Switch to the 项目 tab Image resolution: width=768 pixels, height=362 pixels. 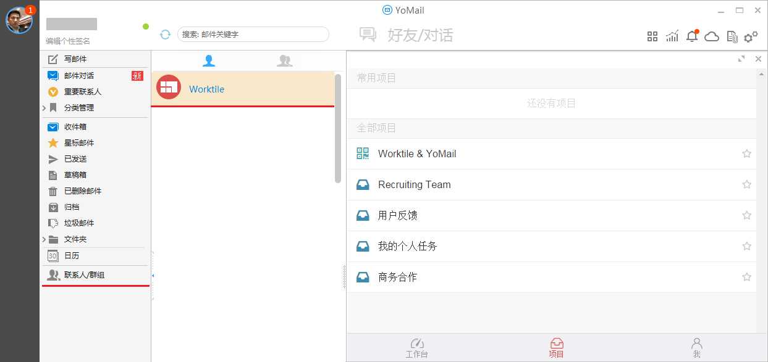(x=556, y=348)
